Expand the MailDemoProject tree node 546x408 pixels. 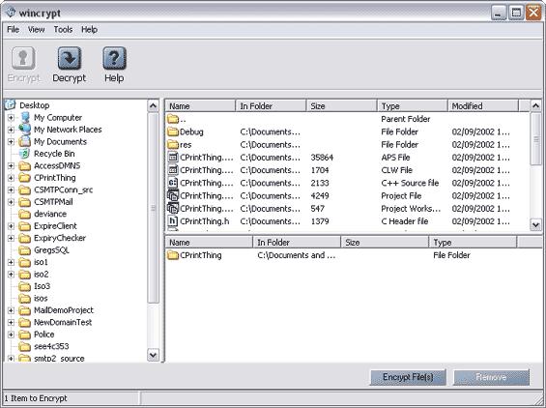(11, 310)
